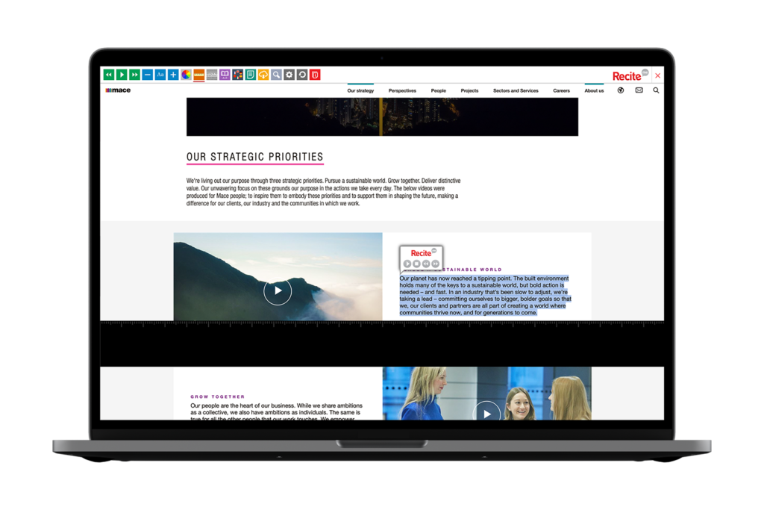Click the green play button in the Recite toolbar
The image size is (764, 510).
pos(122,75)
